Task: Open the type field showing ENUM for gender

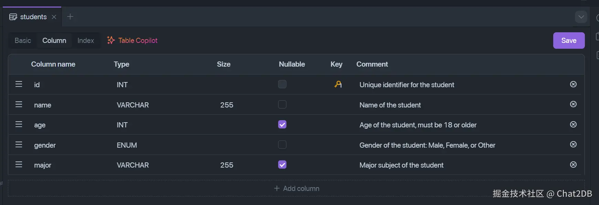Action: [x=127, y=145]
